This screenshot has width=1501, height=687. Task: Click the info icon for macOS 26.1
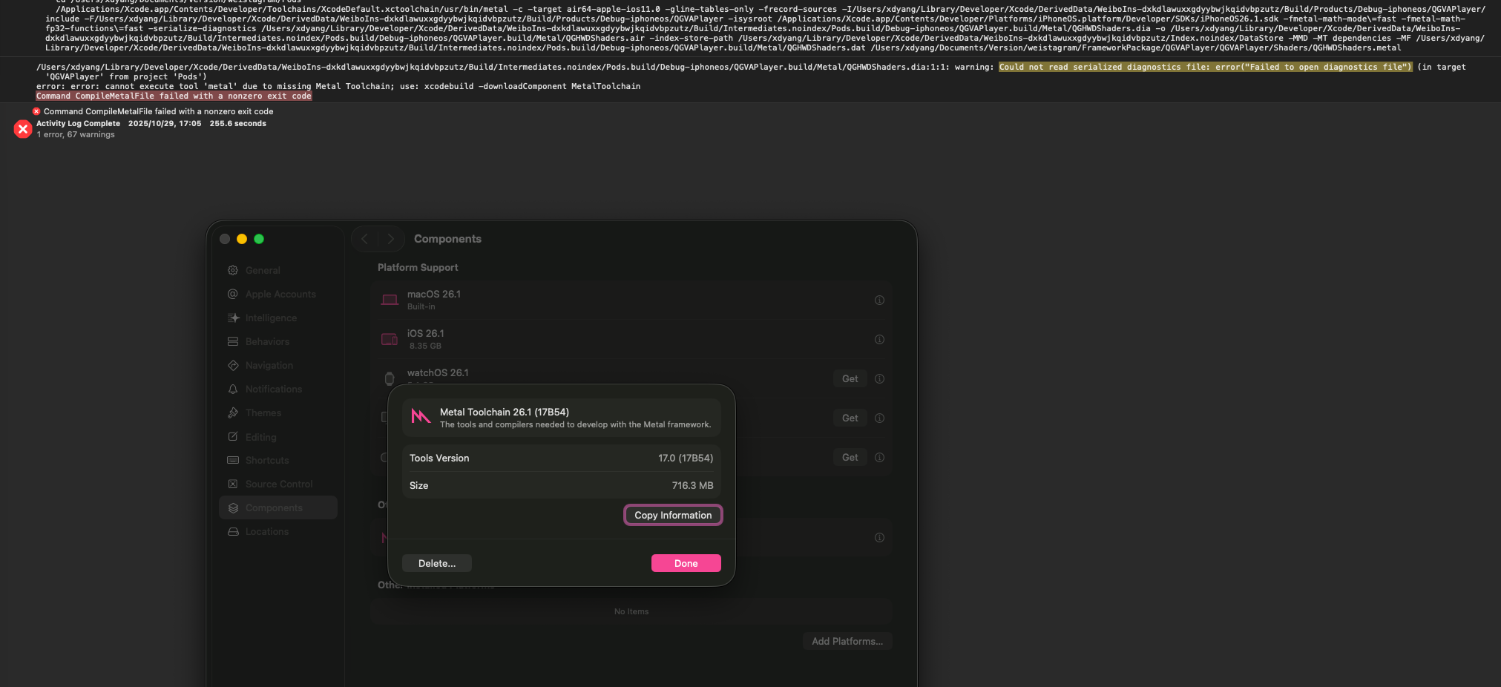879,300
